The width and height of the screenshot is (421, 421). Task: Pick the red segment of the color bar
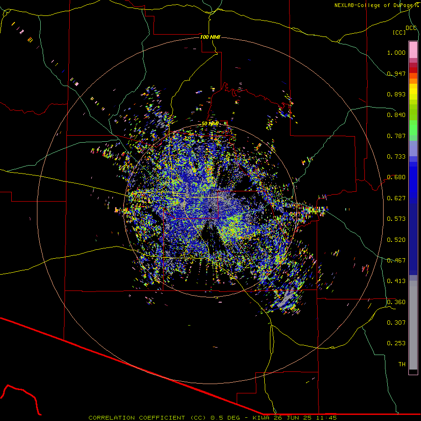click(x=413, y=70)
